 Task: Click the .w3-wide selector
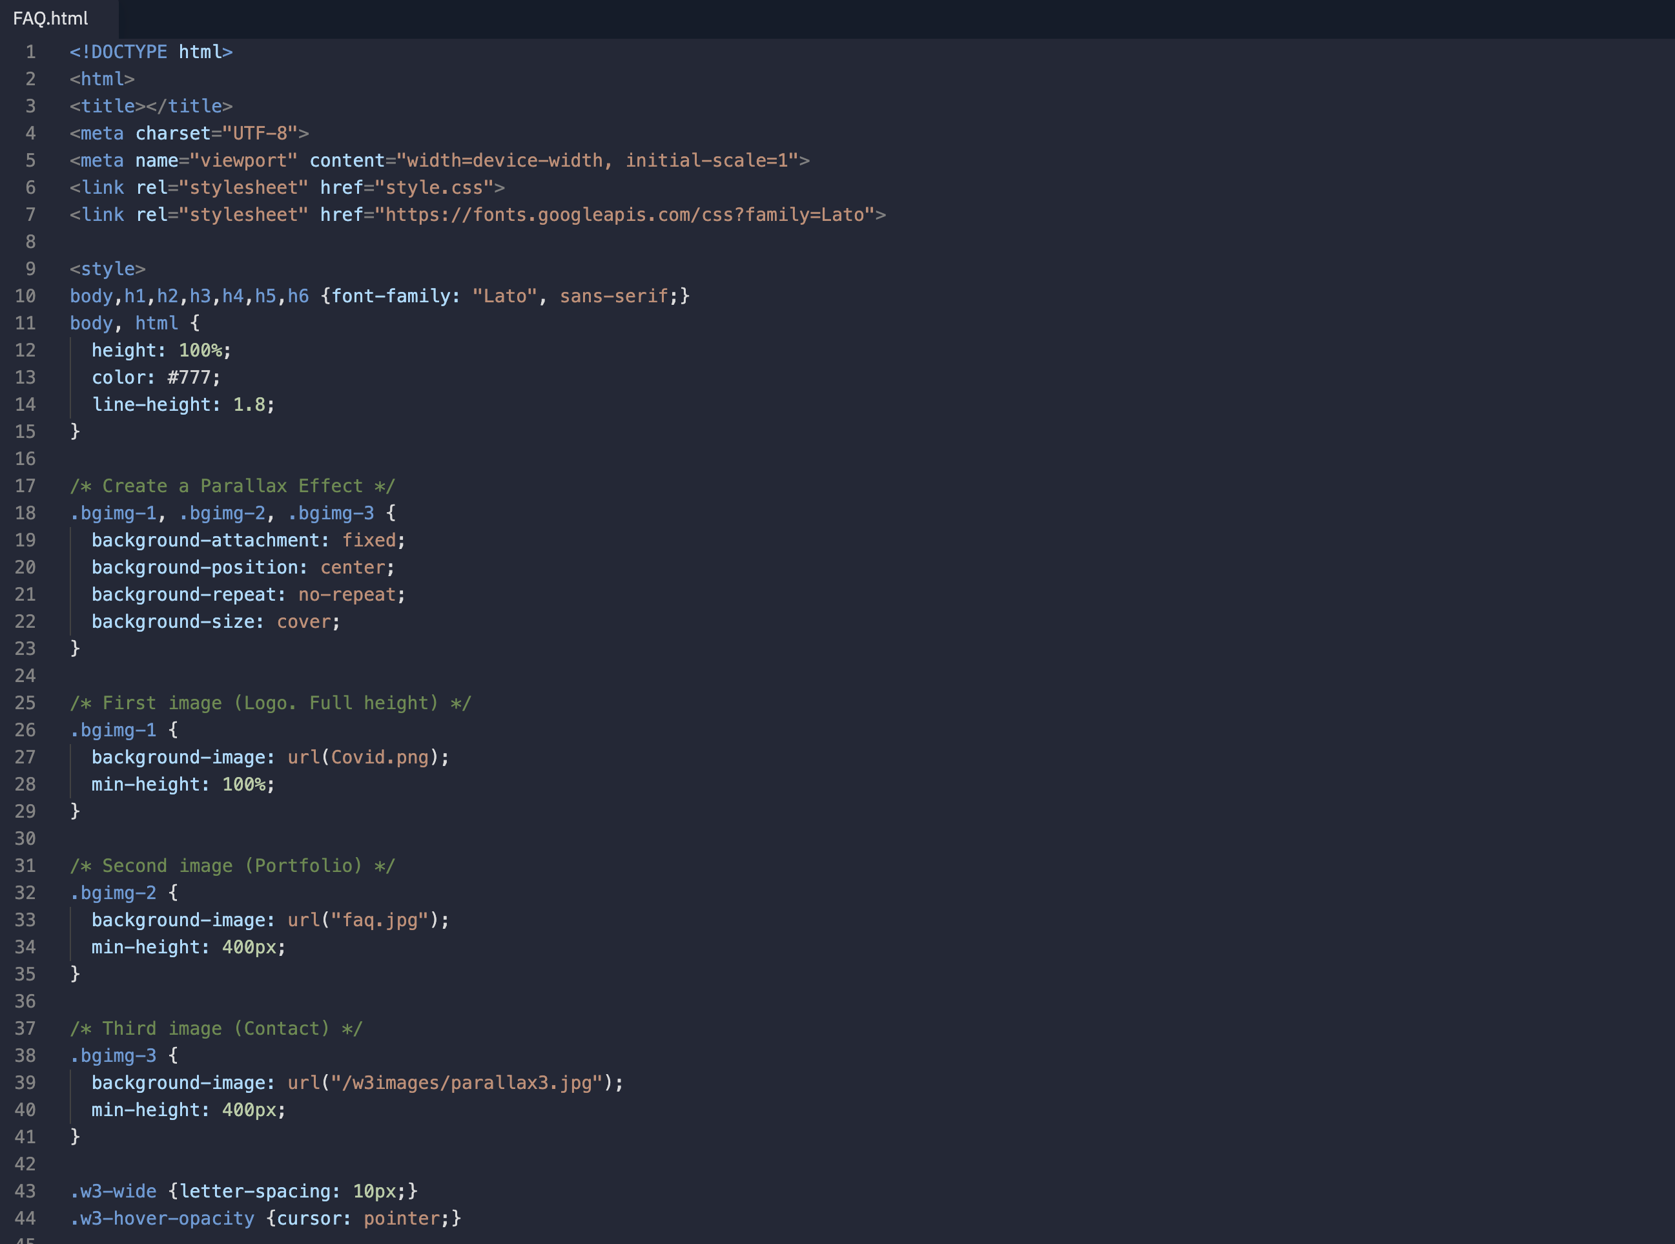tap(114, 1190)
